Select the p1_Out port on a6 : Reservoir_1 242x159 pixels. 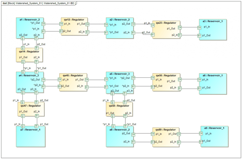point(199,88)
